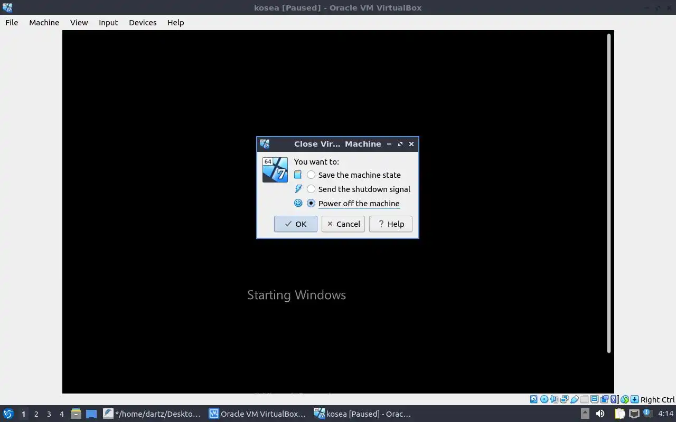Screen dimensions: 676x422
Task: Click the removable media eject tray icon
Action: pos(585,414)
